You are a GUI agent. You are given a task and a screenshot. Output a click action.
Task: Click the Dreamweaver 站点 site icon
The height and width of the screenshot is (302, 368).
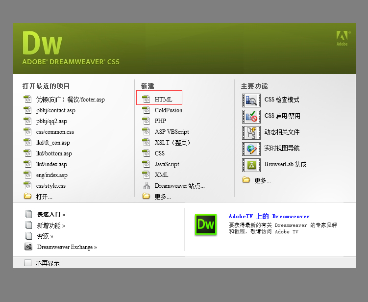tap(146, 186)
